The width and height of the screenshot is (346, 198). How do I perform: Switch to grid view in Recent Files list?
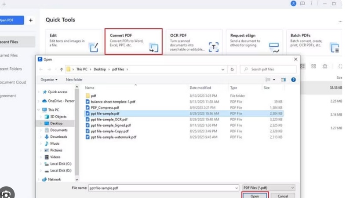click(x=313, y=66)
